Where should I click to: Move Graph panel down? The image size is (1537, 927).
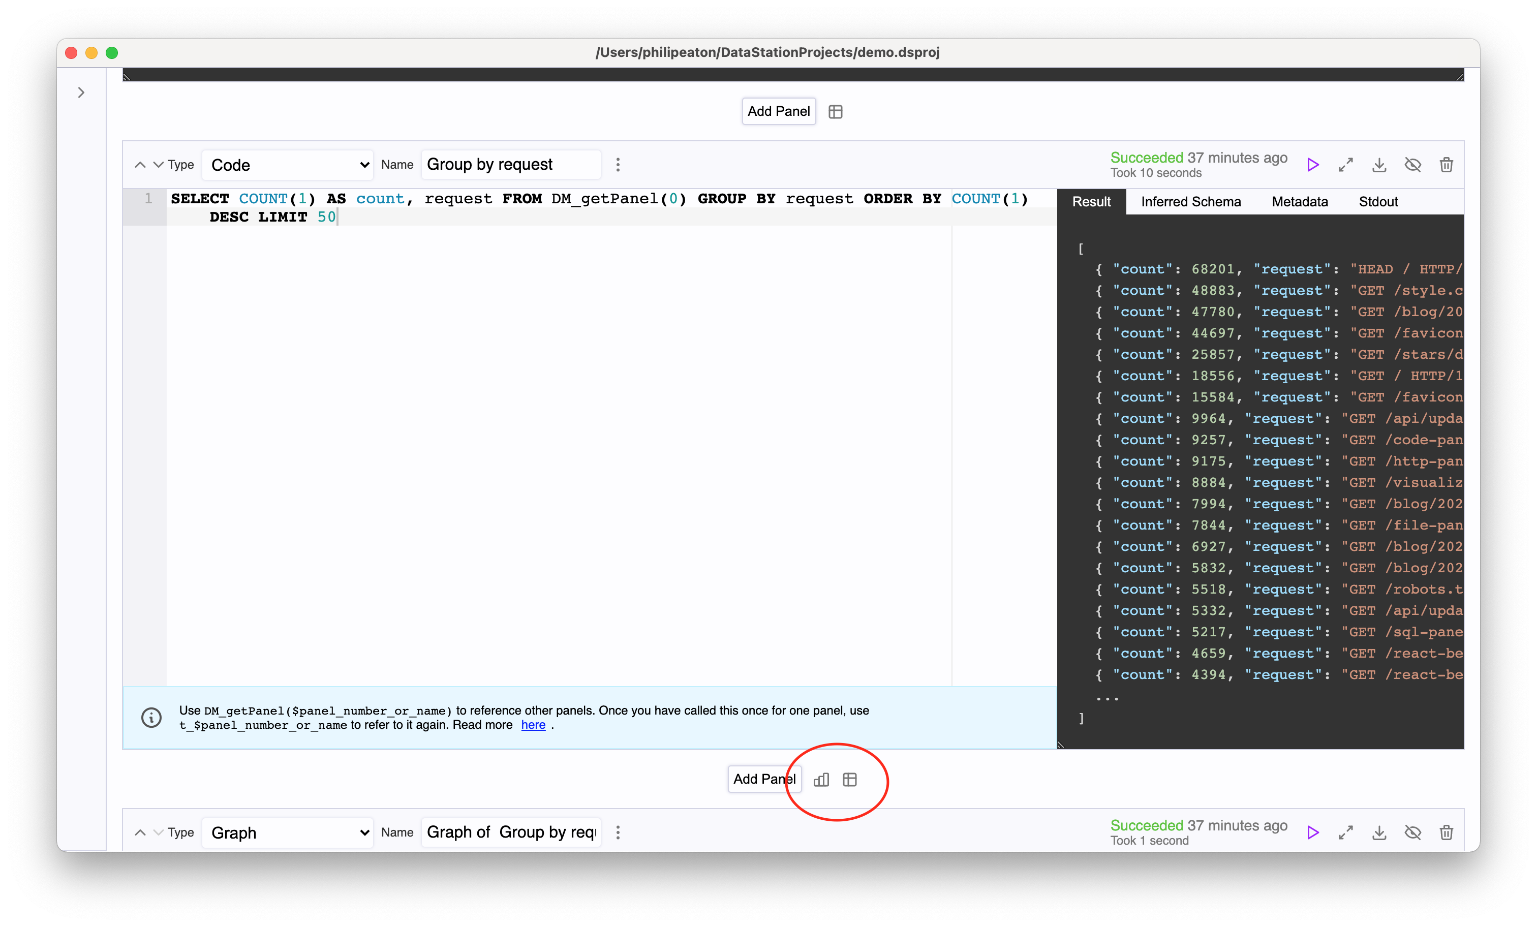pos(159,832)
